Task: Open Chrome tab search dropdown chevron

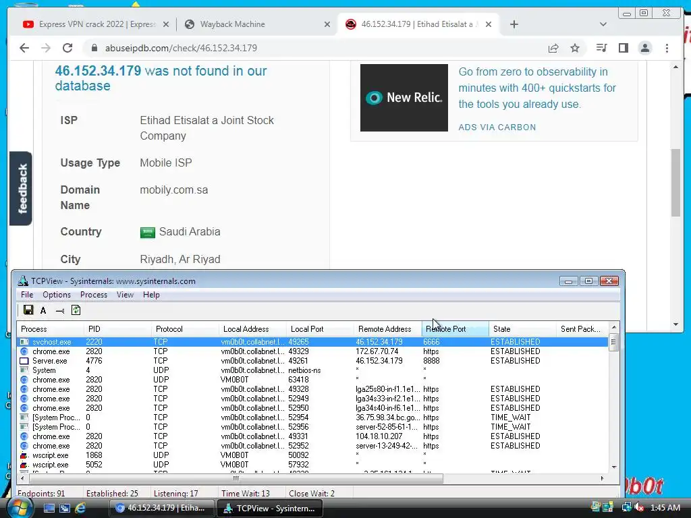Action: click(603, 24)
